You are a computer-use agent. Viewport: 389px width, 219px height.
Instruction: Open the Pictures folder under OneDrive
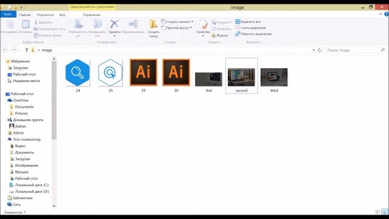coord(19,113)
